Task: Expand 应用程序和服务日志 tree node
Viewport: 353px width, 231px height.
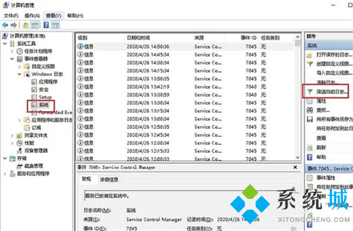Action: (x=19, y=120)
